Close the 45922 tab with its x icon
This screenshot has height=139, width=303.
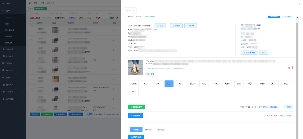133,10
